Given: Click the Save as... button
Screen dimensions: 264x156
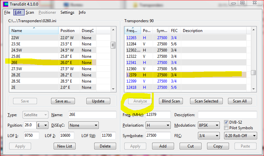Looking at the screenshot, I should point(63,101).
